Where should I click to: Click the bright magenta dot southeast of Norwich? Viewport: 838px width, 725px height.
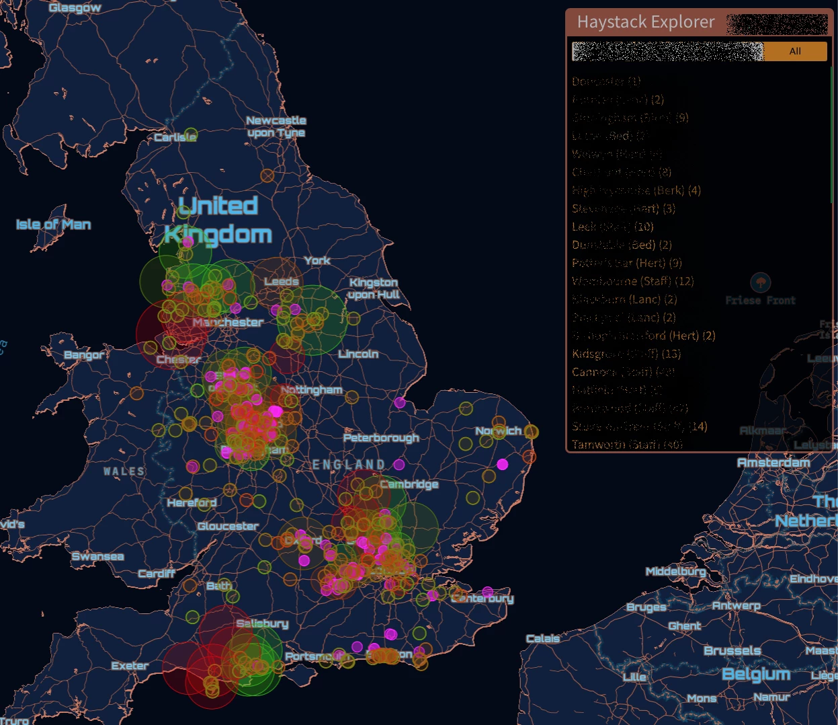pos(503,464)
